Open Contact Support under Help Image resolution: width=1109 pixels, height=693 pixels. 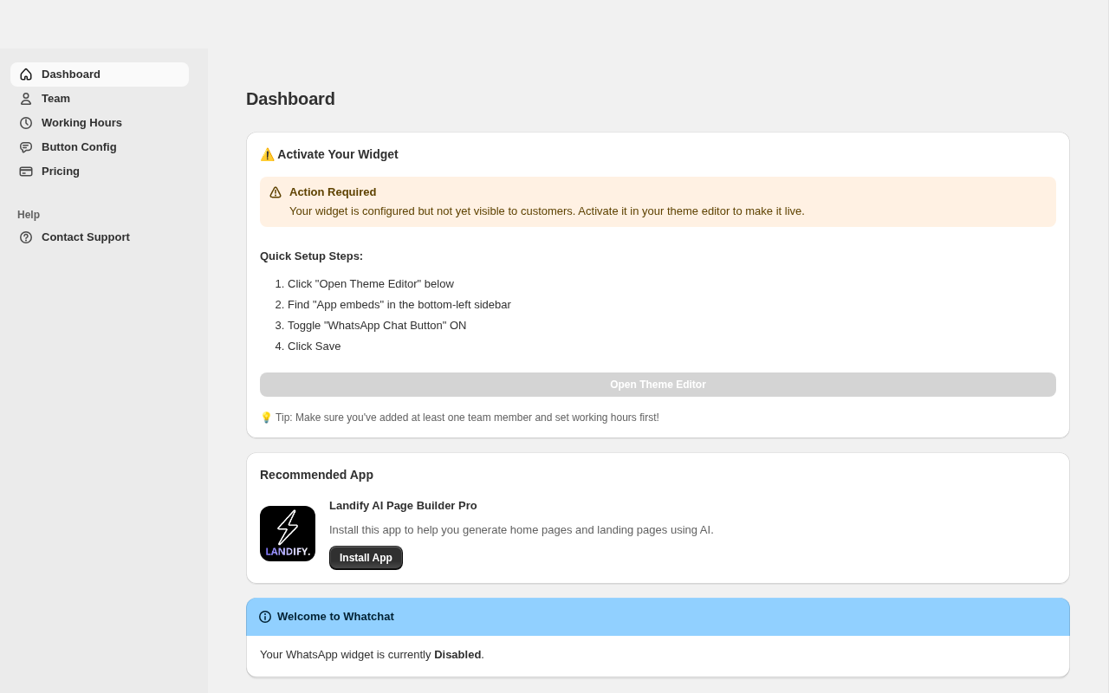(x=86, y=237)
